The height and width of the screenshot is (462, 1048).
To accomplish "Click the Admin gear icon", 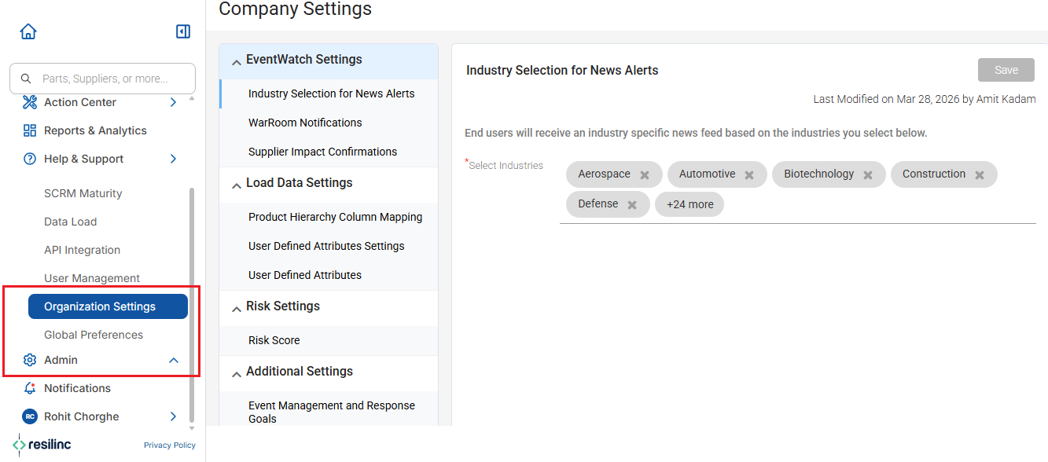I will click(x=30, y=360).
